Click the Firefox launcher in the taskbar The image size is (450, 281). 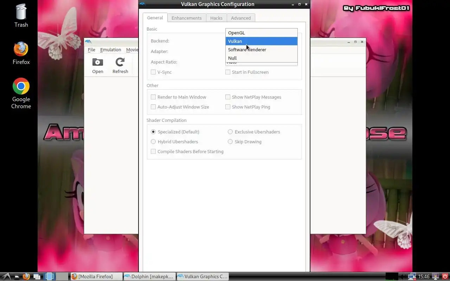point(26,276)
